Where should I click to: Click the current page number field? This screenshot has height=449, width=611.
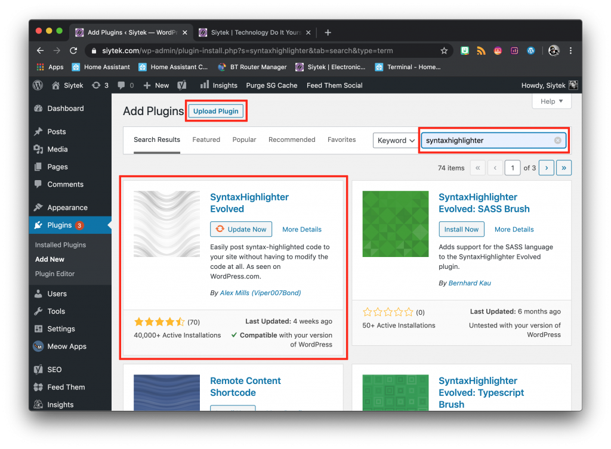tap(513, 168)
